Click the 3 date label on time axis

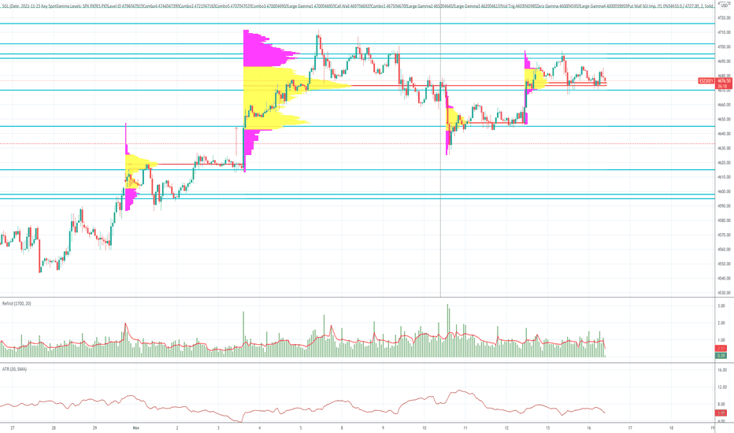[x=219, y=427]
